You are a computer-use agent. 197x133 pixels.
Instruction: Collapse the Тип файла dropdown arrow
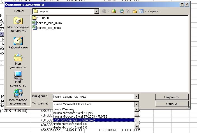pos(136,104)
